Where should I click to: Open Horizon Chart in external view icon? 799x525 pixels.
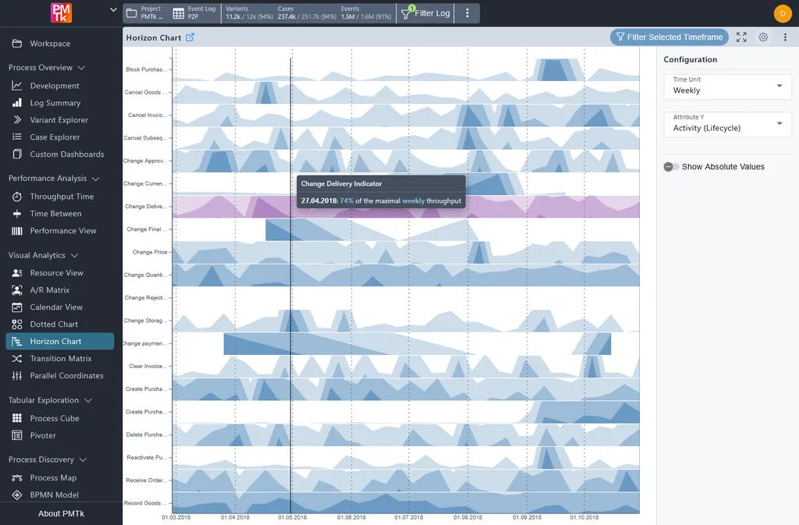pos(190,37)
